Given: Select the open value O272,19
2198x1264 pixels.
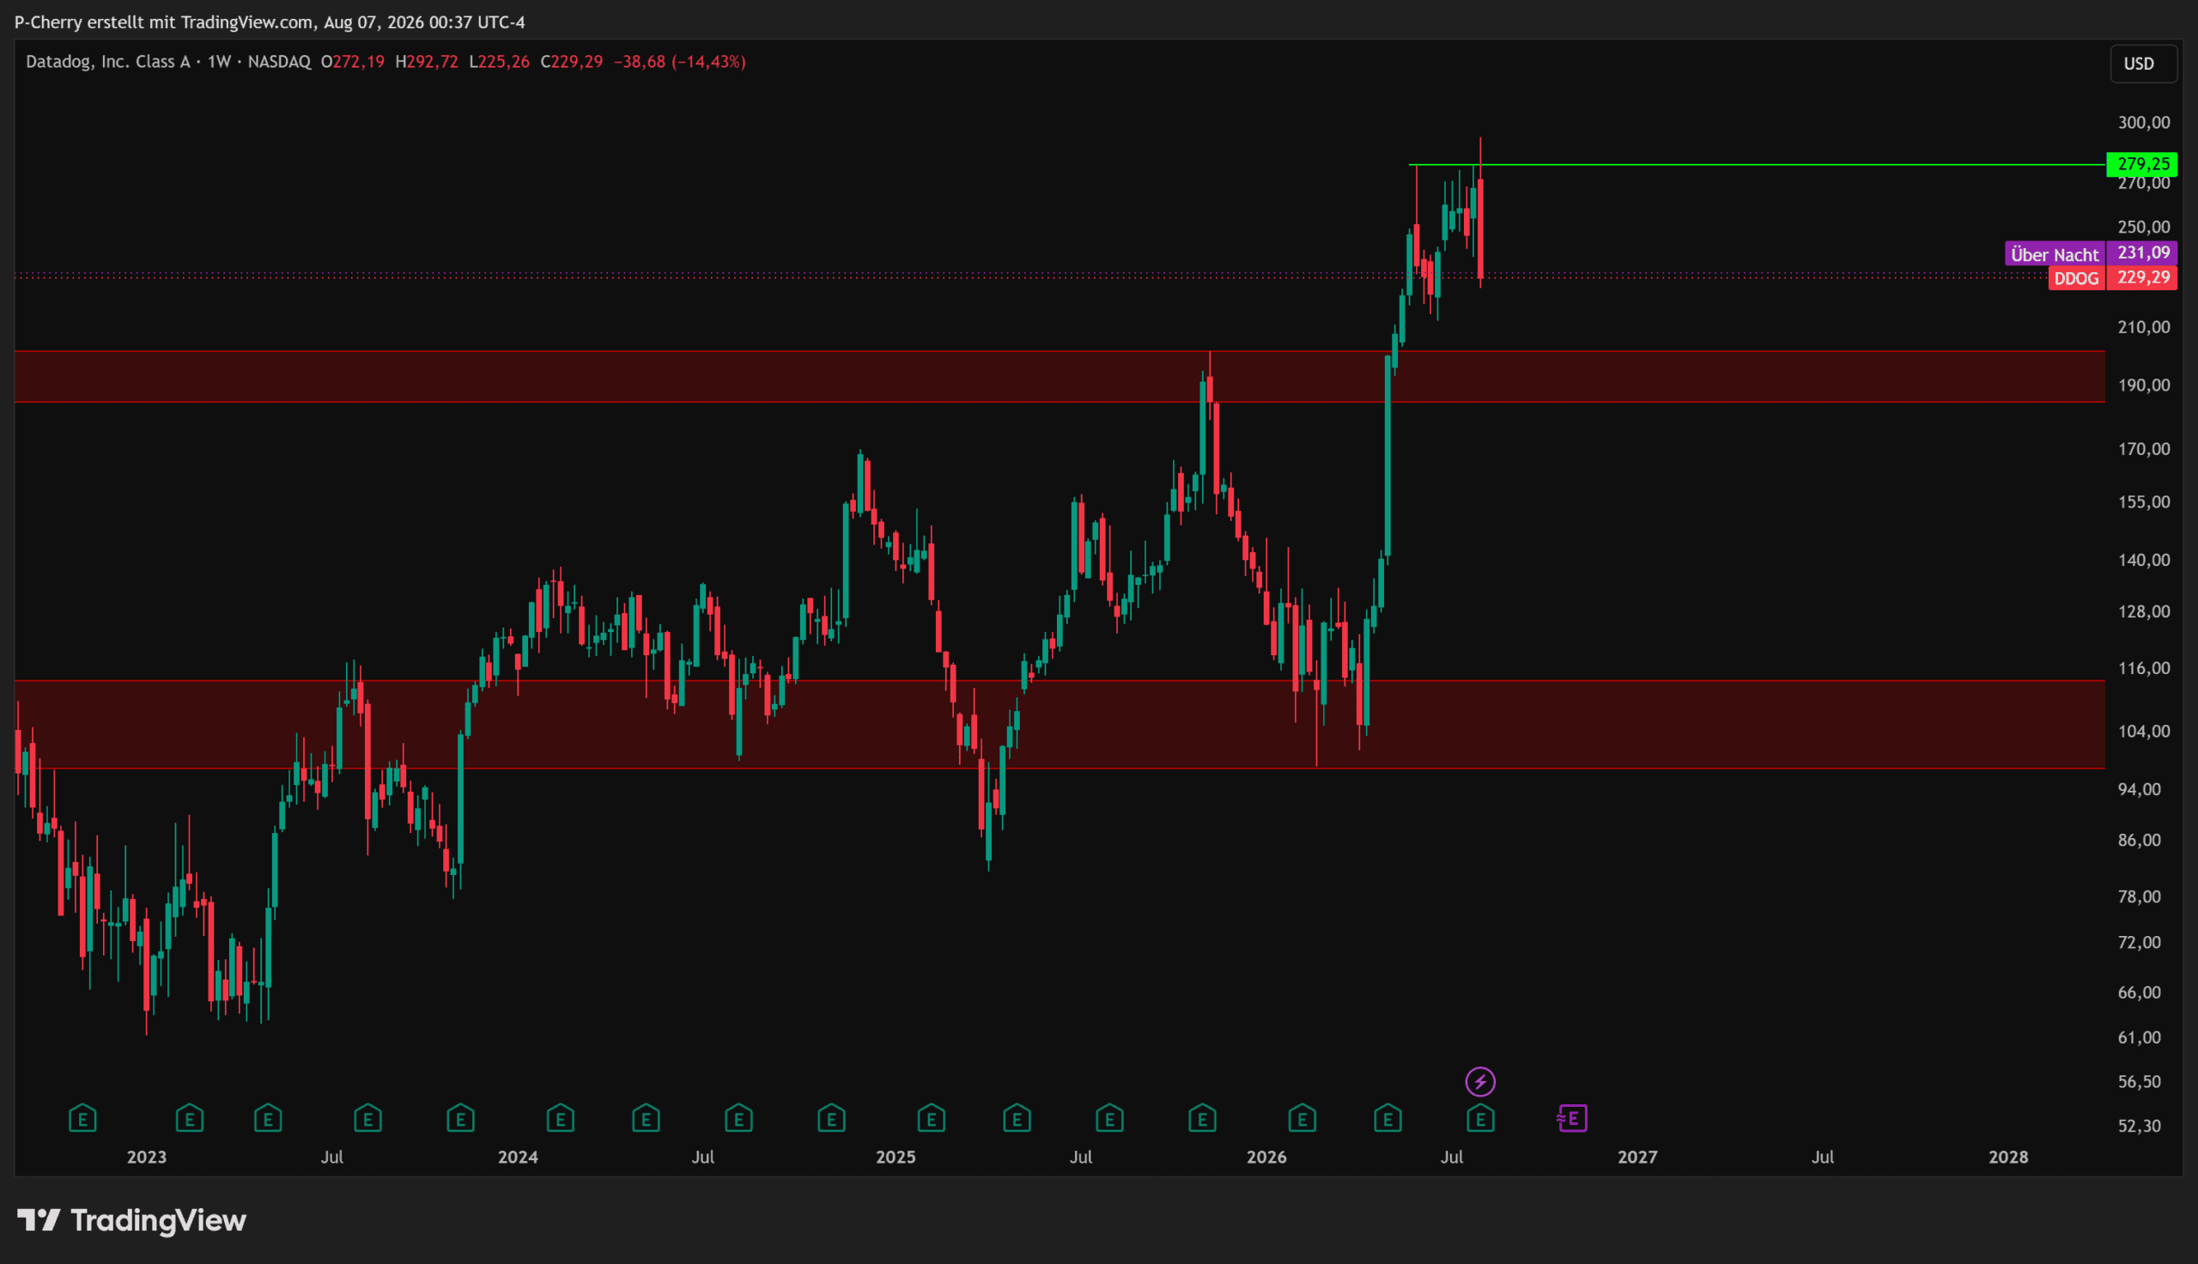Looking at the screenshot, I should 352,62.
